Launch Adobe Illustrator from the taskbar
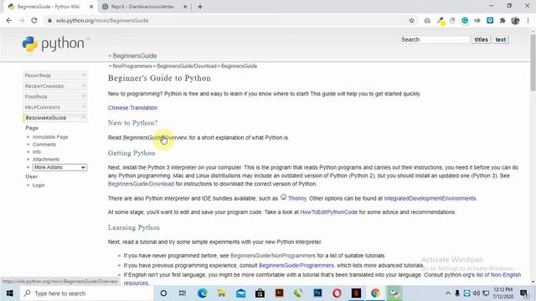 click(279, 293)
